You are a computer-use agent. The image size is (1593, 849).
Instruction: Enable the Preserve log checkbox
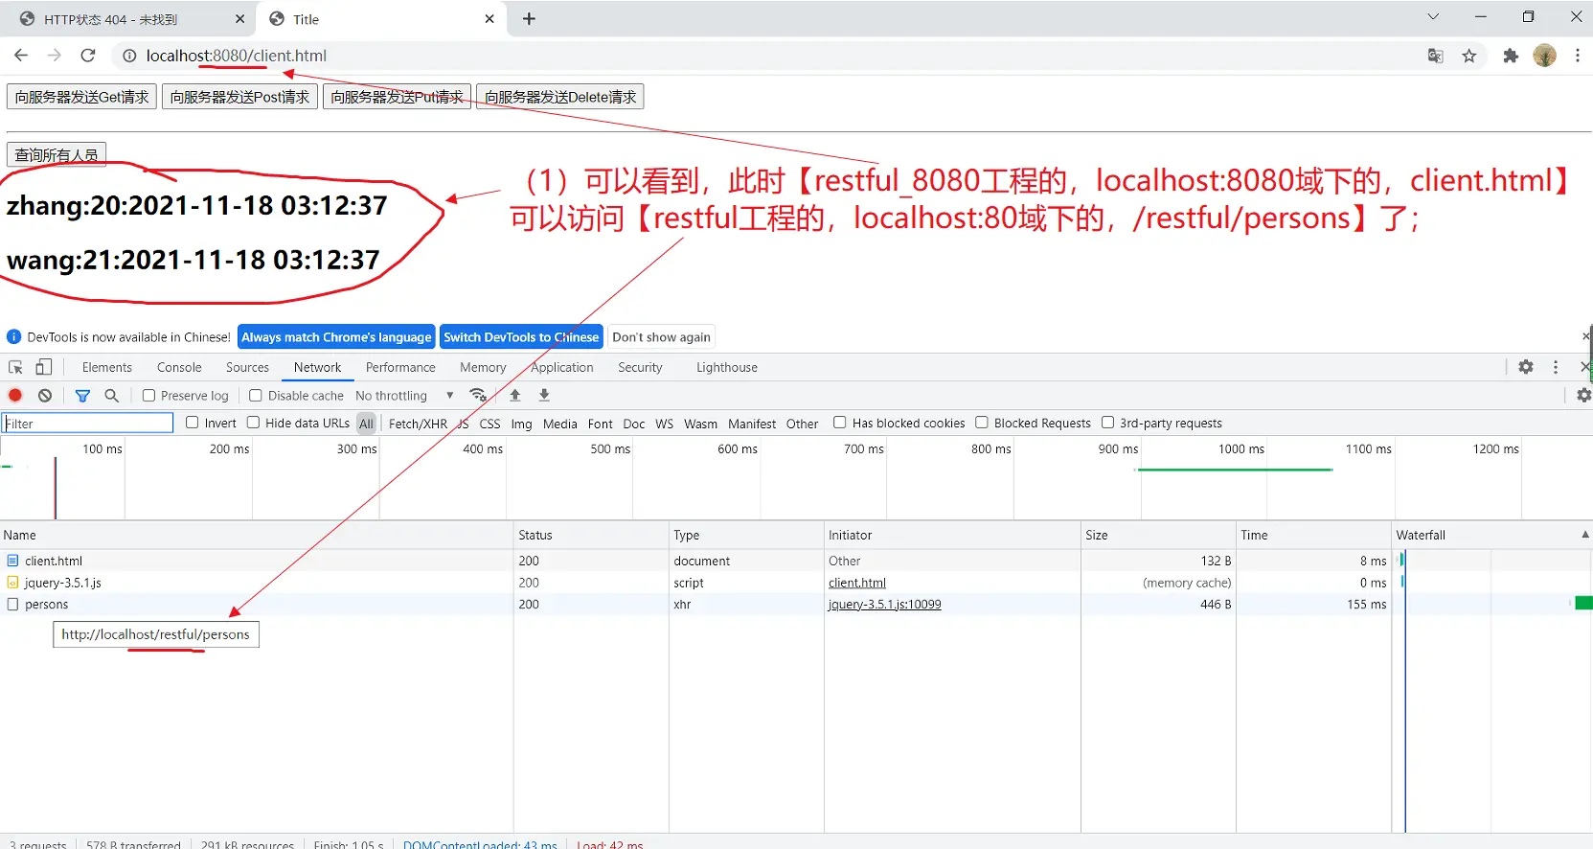click(148, 395)
